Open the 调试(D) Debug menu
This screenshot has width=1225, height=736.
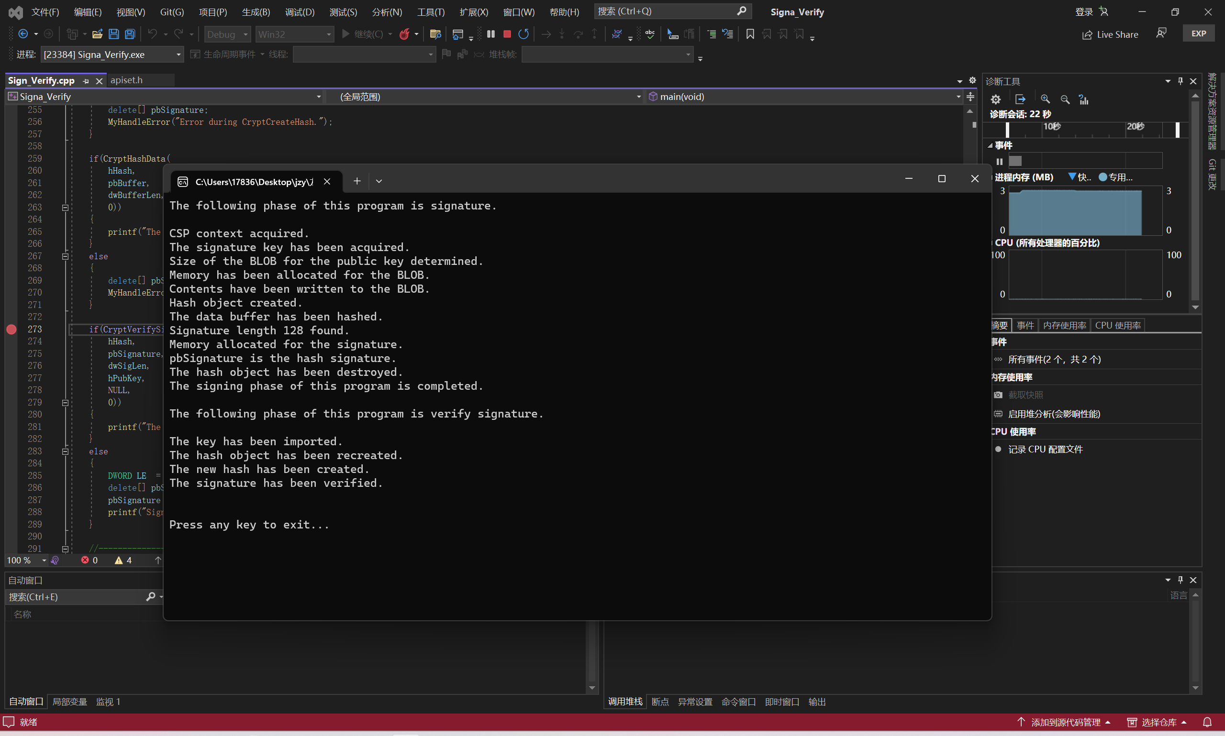click(x=300, y=12)
